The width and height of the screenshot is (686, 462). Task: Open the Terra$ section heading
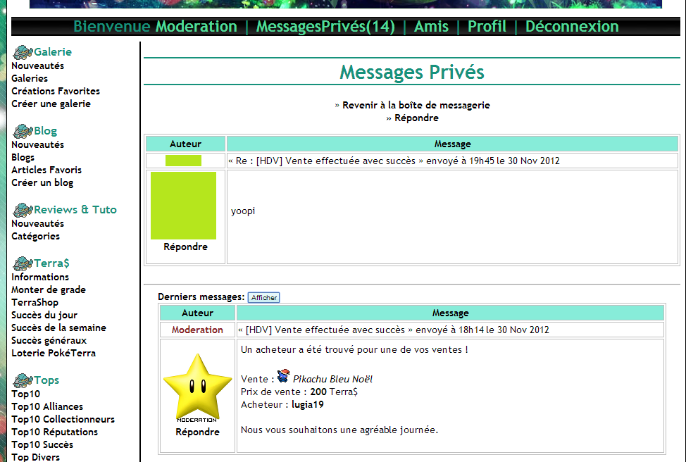click(51, 263)
